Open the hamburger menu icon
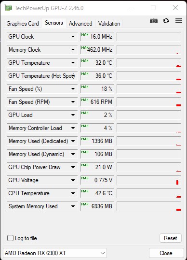This screenshot has width=187, height=260. point(179,21)
